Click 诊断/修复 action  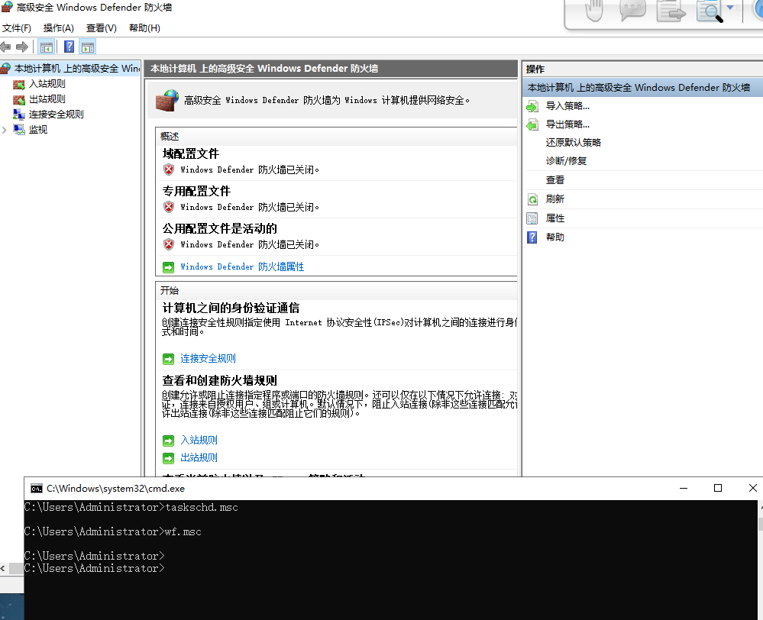click(566, 161)
